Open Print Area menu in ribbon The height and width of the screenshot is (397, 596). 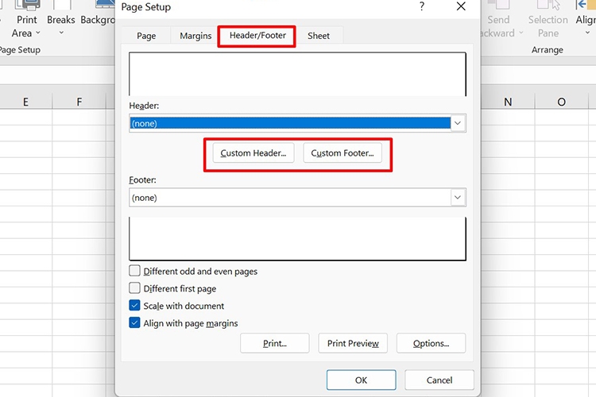26,21
